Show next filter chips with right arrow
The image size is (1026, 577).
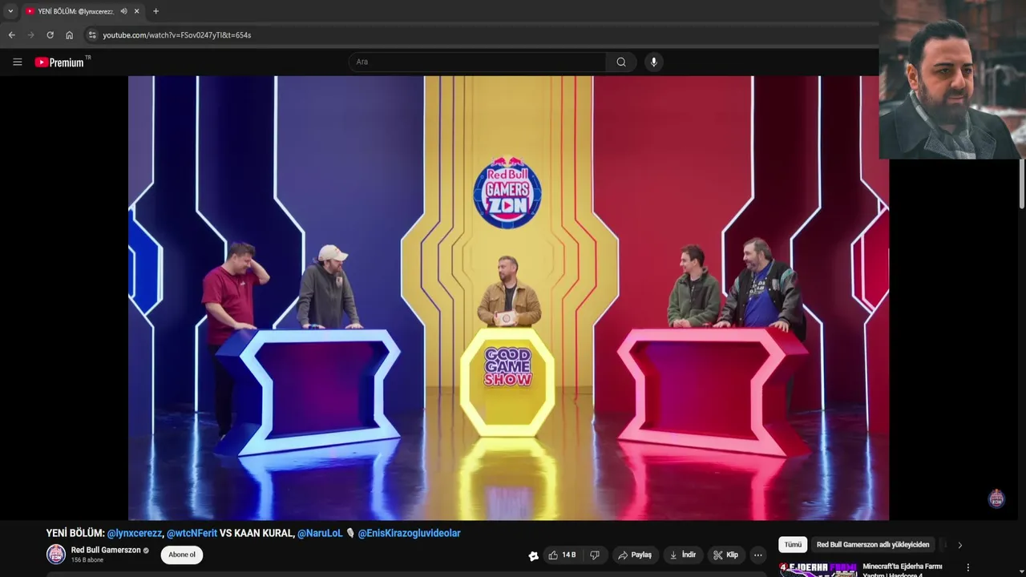[959, 545]
